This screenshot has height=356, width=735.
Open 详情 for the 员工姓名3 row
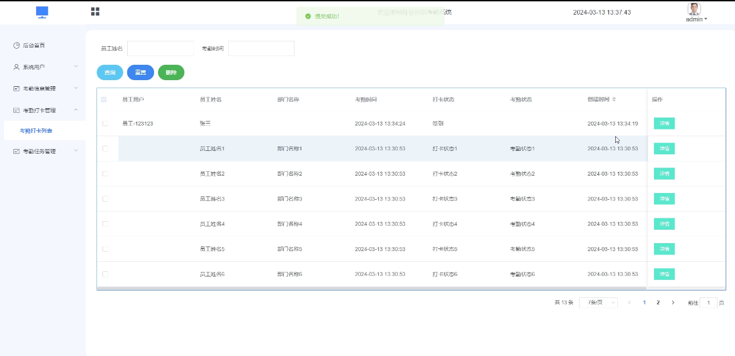click(x=664, y=199)
